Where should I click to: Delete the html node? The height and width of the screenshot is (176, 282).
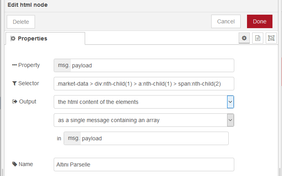pyautogui.click(x=21, y=22)
